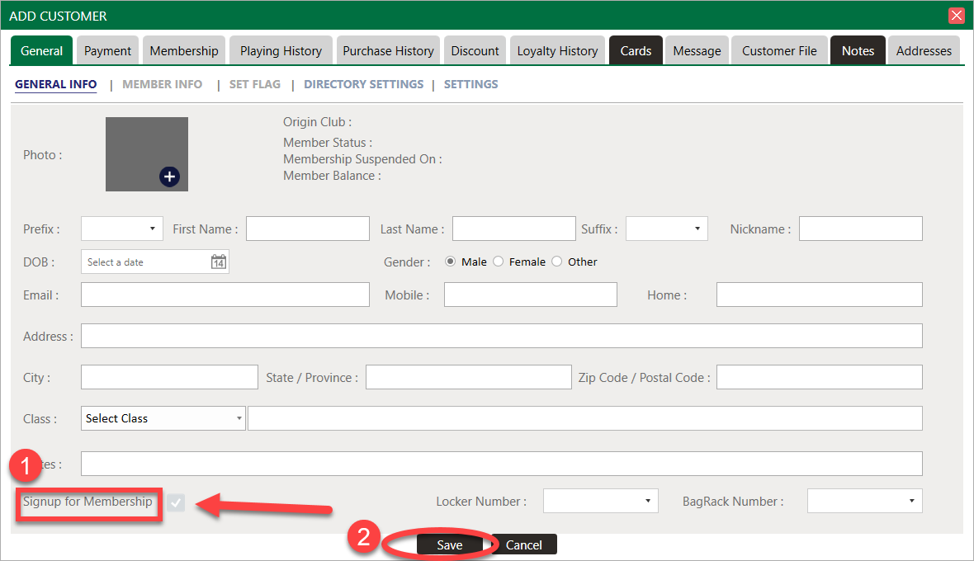Open the Cards tab
Viewport: 974px width, 561px height.
click(x=636, y=51)
